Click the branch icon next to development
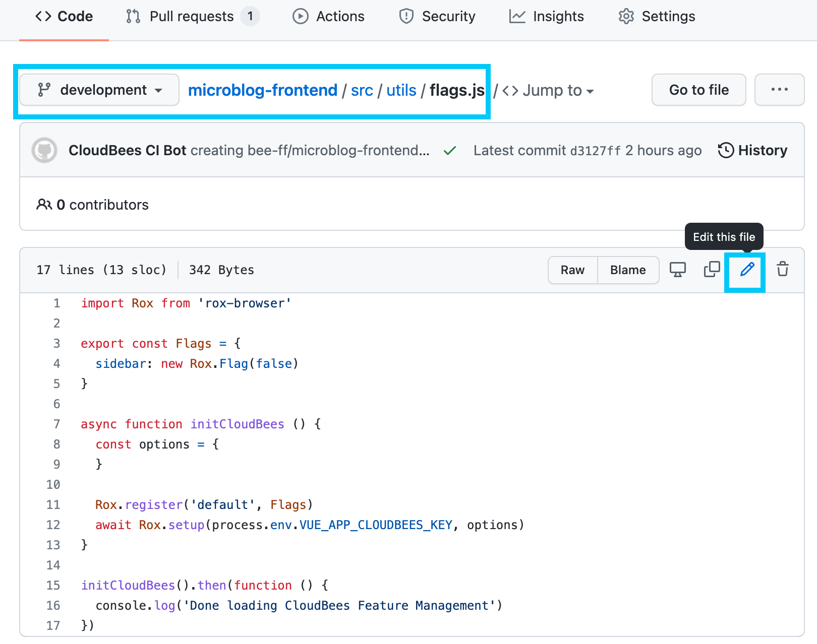The height and width of the screenshot is (644, 817). pyautogui.click(x=44, y=90)
